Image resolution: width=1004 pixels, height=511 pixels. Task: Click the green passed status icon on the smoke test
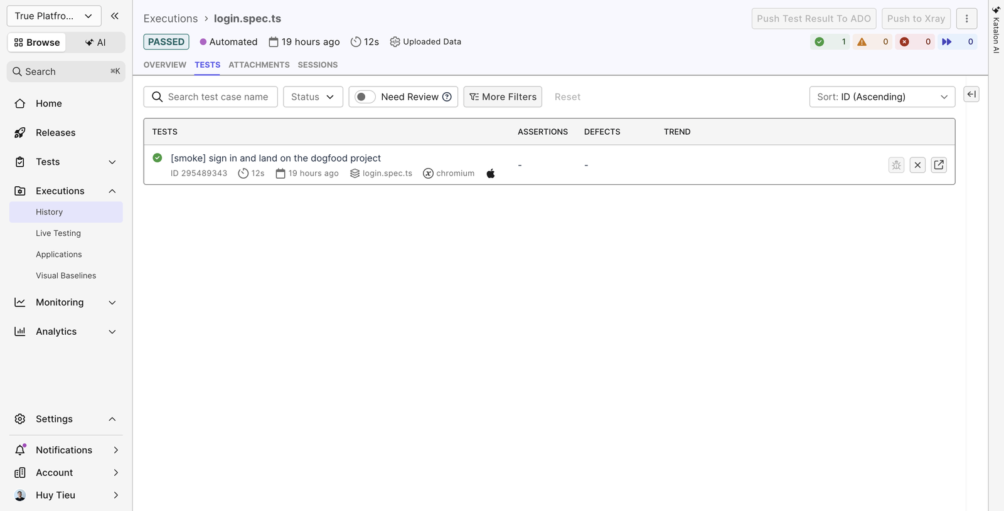[158, 158]
